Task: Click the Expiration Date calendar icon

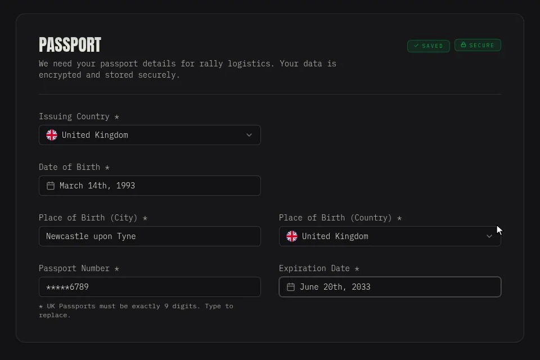Action: click(291, 287)
